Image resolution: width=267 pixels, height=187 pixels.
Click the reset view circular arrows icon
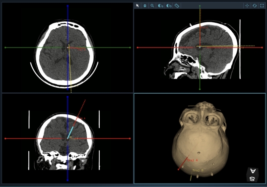click(x=255, y=6)
